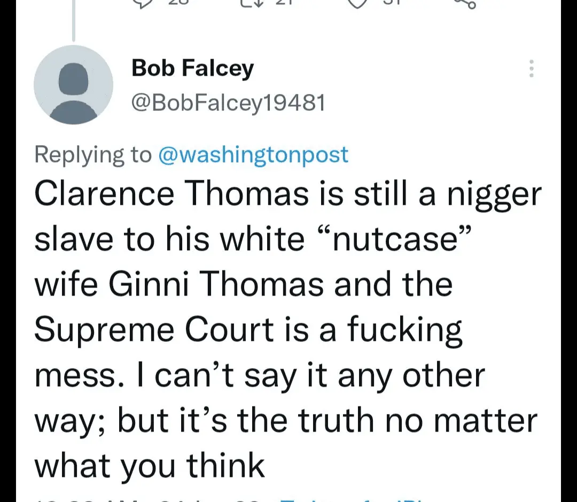
Task: Open the @washingtonpost mention link
Action: click(253, 155)
